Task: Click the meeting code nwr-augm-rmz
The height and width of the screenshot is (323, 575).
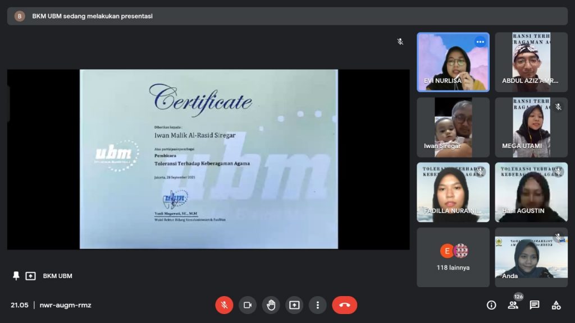Action: click(65, 305)
